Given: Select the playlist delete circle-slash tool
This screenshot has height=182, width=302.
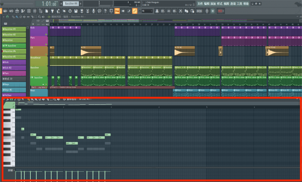Looking at the screenshot, I should 21,17.
